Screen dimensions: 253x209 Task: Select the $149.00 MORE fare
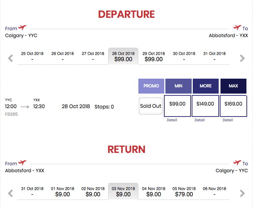tap(205, 106)
